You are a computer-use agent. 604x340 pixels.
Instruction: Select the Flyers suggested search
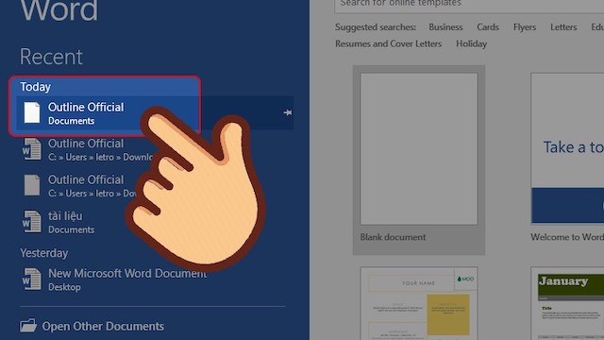pos(525,27)
